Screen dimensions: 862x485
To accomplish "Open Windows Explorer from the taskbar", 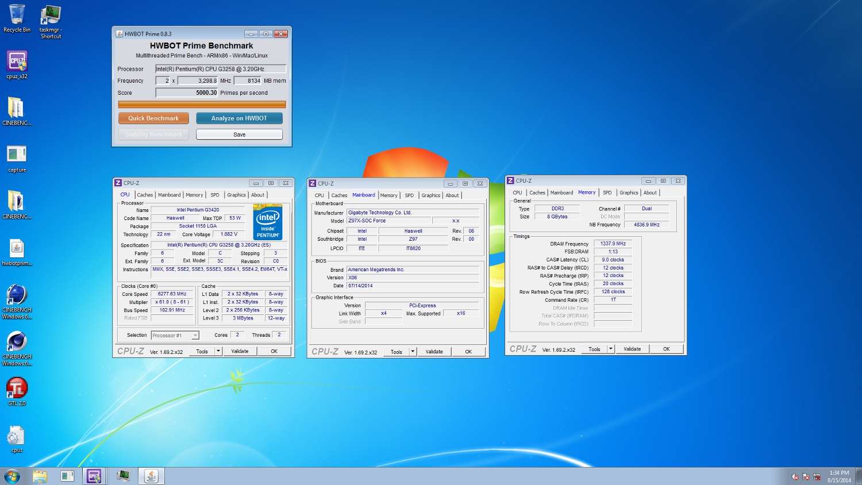I will tap(40, 476).
